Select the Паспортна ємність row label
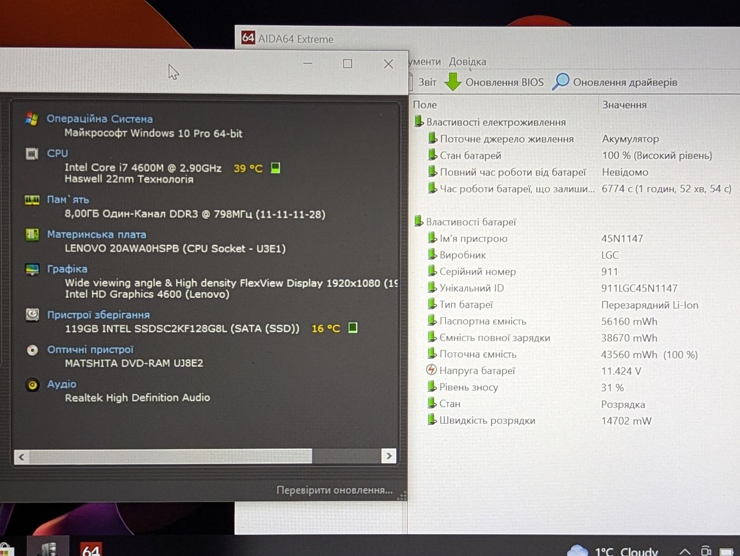 pyautogui.click(x=483, y=321)
